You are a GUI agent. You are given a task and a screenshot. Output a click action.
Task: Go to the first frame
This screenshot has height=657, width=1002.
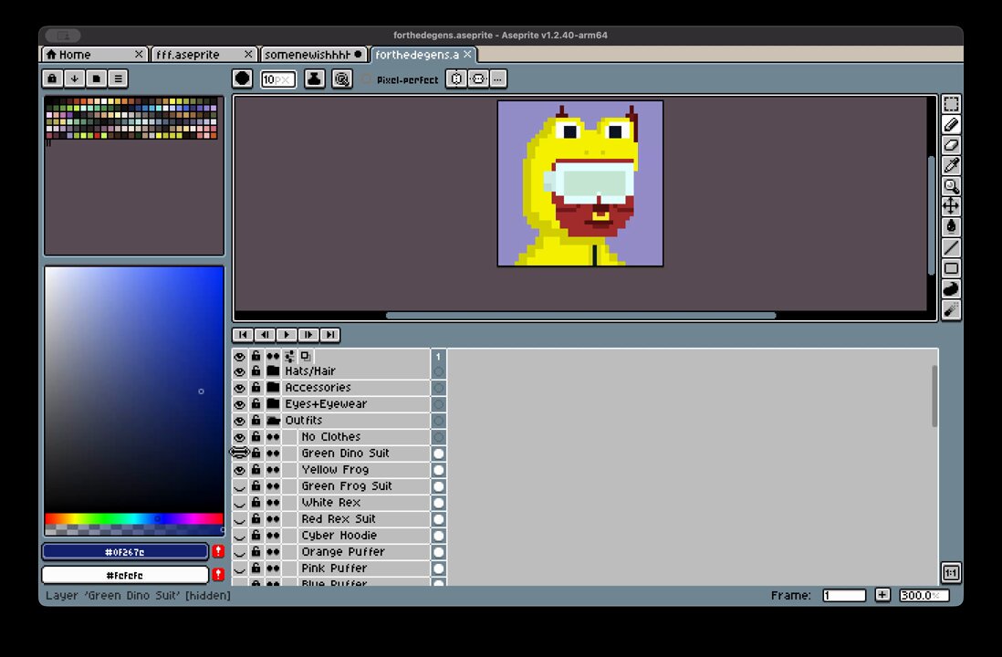243,335
